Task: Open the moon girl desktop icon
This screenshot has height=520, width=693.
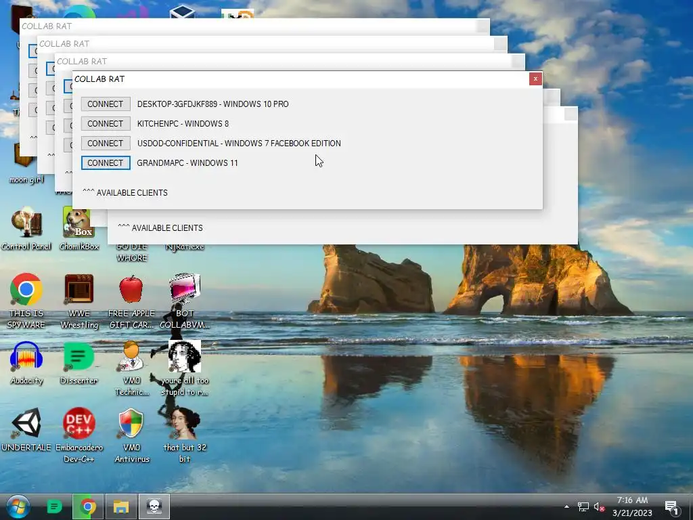Action: click(x=26, y=164)
